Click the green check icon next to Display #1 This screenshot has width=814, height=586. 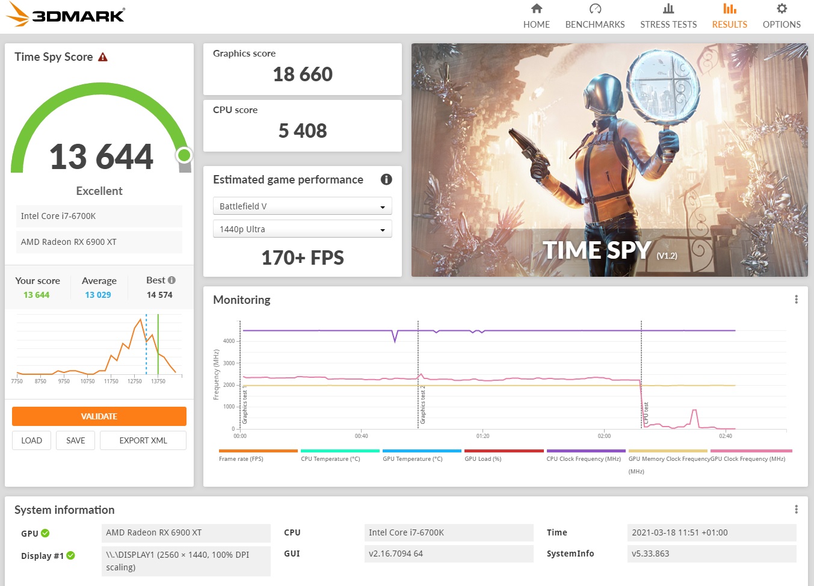(x=70, y=555)
